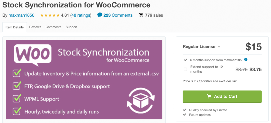
Task: Click the five-star rating icons
Action: [x=50, y=15]
